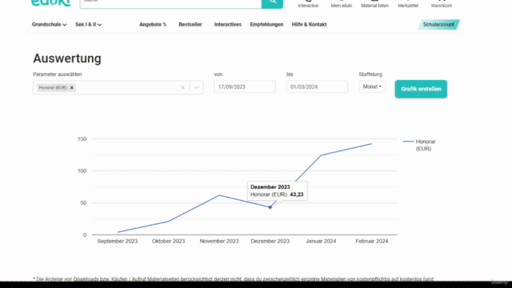
Task: Click Grafik erstellen button
Action: [421, 89]
